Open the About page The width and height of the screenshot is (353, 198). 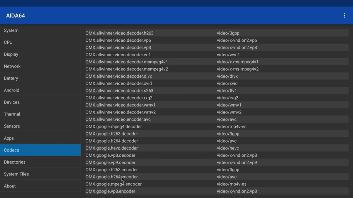[40, 186]
